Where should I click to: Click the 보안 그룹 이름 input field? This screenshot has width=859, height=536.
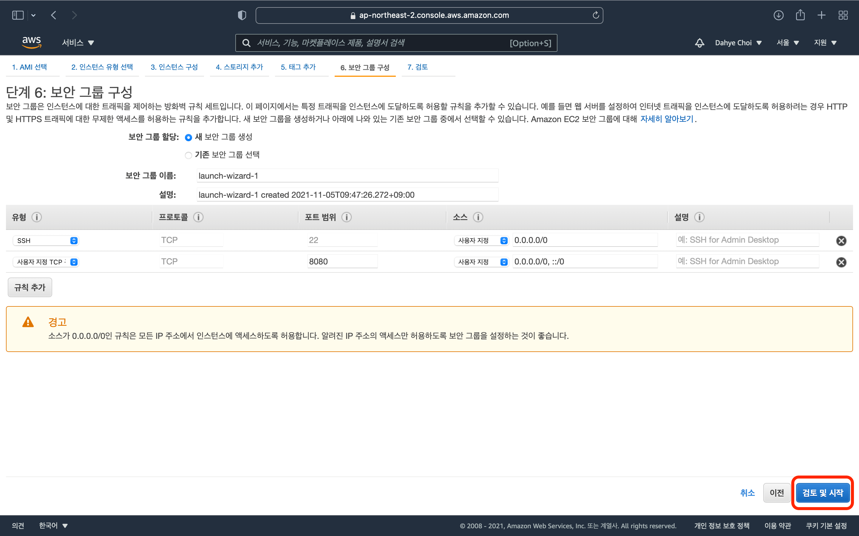[347, 175]
